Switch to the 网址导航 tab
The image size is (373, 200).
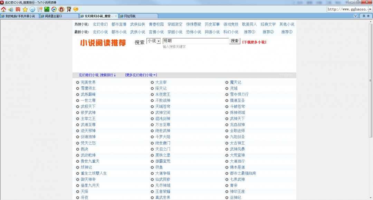click(x=138, y=16)
